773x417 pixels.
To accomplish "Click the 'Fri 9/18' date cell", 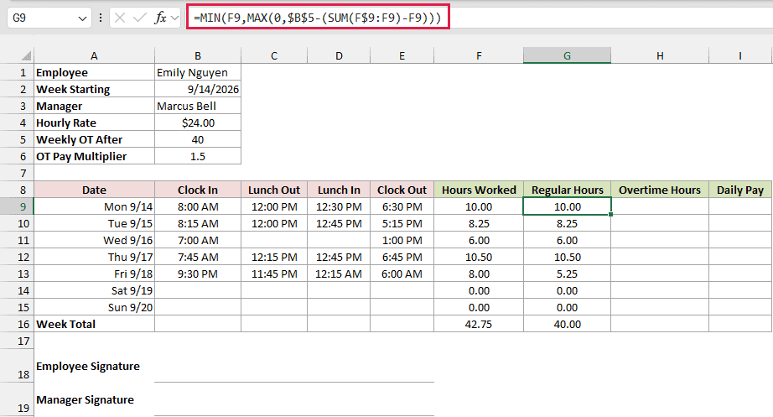I will point(94,274).
